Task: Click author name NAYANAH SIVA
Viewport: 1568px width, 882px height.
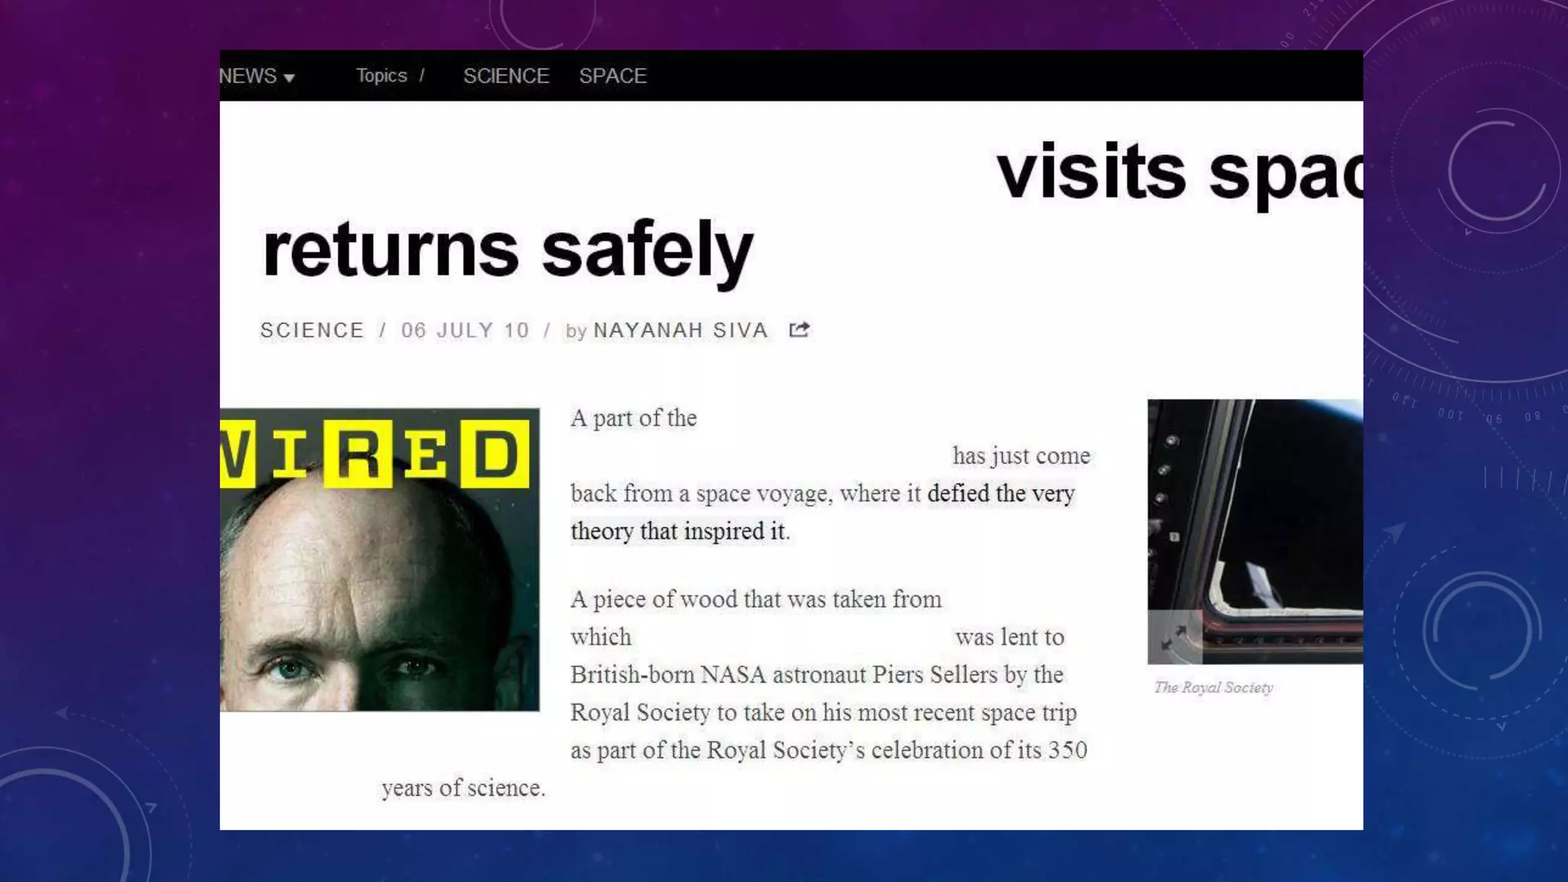Action: [x=680, y=330]
